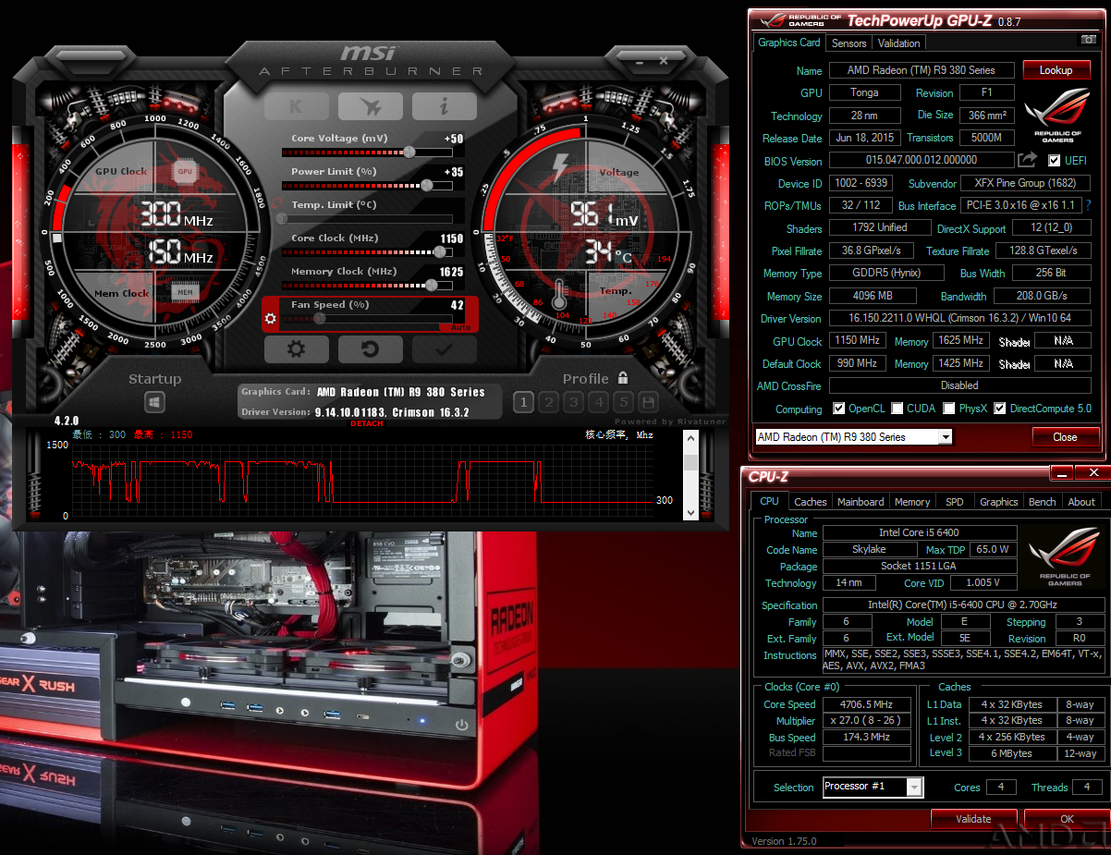Screen dimensions: 1111x855
Task: Click DETACH below the Afterburner driver version
Action: (x=367, y=424)
